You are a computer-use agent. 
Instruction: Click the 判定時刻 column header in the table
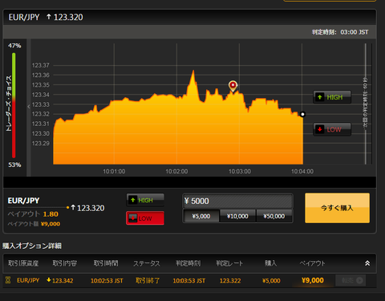click(x=188, y=263)
